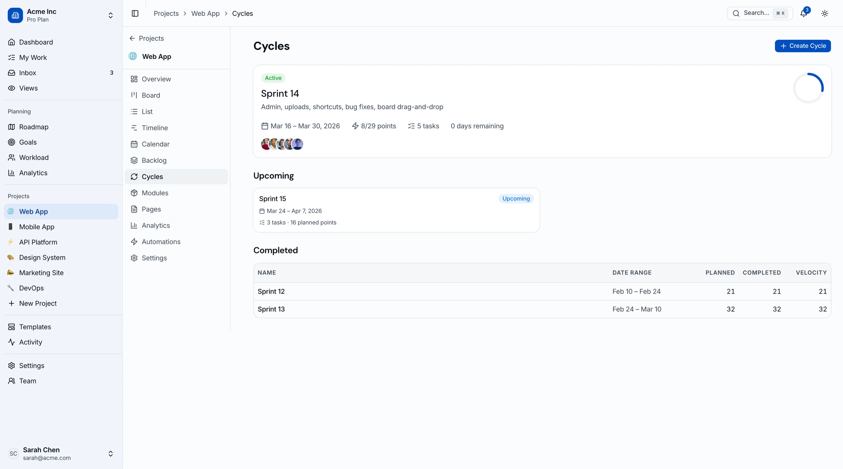Open Views page

(61, 88)
